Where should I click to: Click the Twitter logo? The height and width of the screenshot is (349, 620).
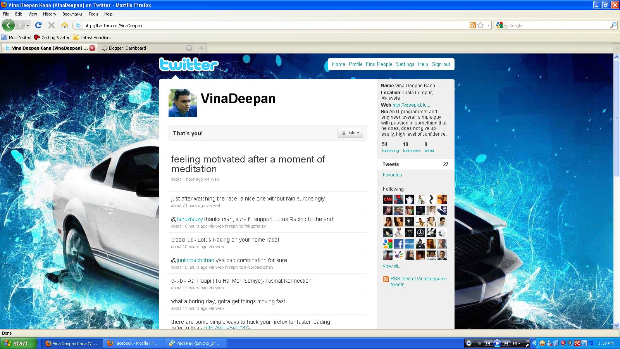click(189, 64)
